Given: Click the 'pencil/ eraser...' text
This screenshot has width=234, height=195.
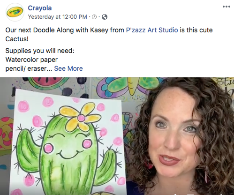Looking at the screenshot, I should (x=29, y=68).
